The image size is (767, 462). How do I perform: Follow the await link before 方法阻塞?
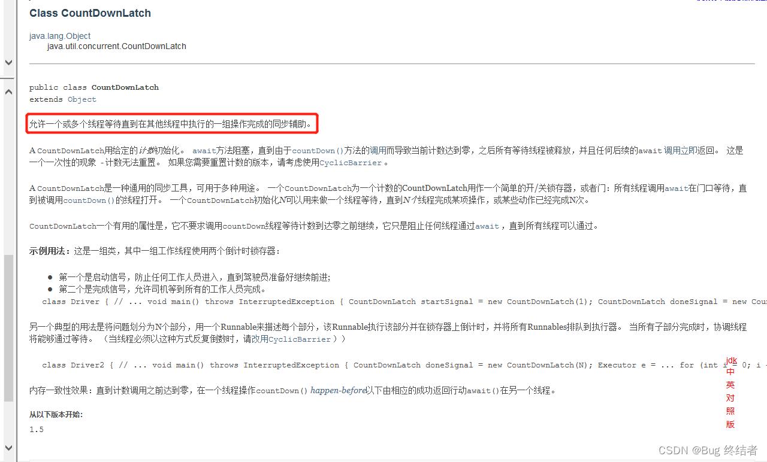click(204, 151)
